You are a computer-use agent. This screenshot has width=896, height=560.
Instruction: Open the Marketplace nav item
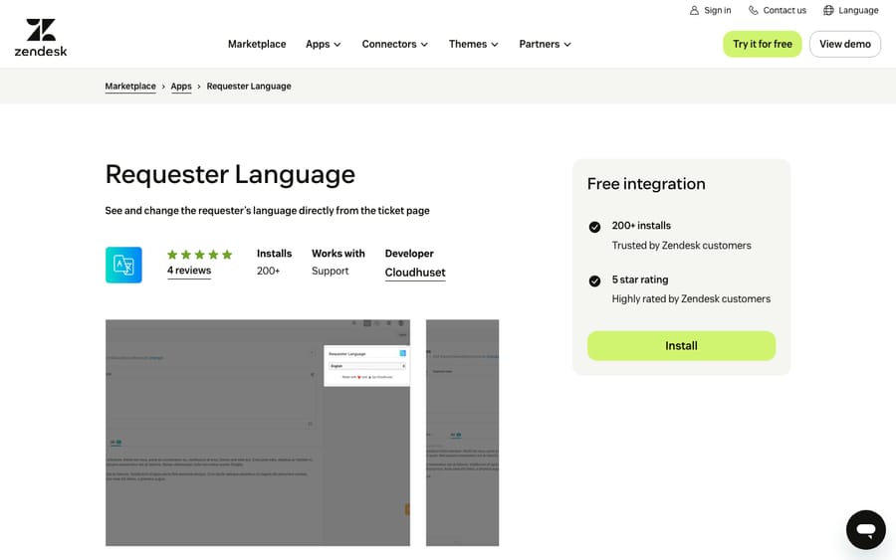[x=257, y=44]
